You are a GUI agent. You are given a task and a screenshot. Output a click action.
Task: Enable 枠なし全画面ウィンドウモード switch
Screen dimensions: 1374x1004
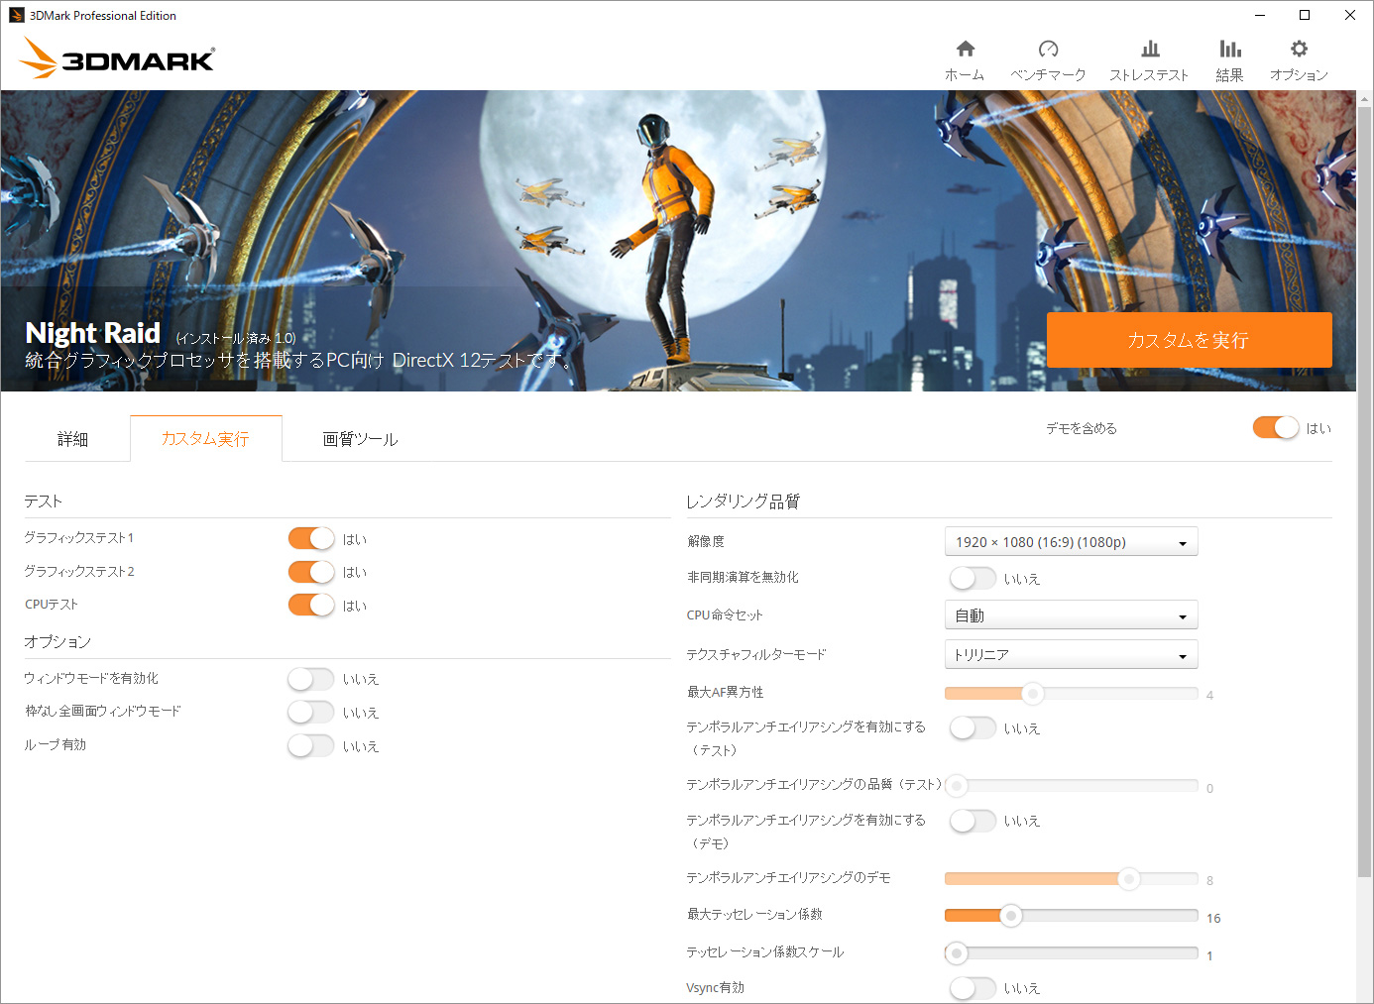point(311,712)
